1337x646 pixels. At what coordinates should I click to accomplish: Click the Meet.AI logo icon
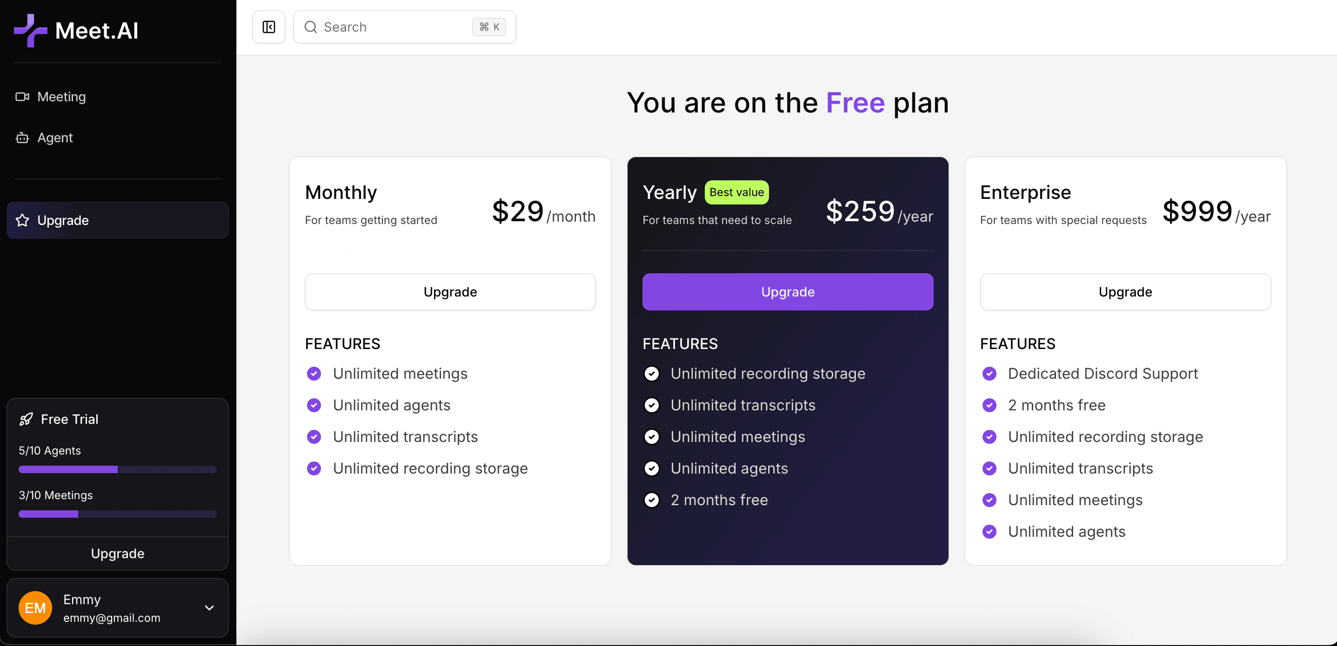click(x=30, y=31)
